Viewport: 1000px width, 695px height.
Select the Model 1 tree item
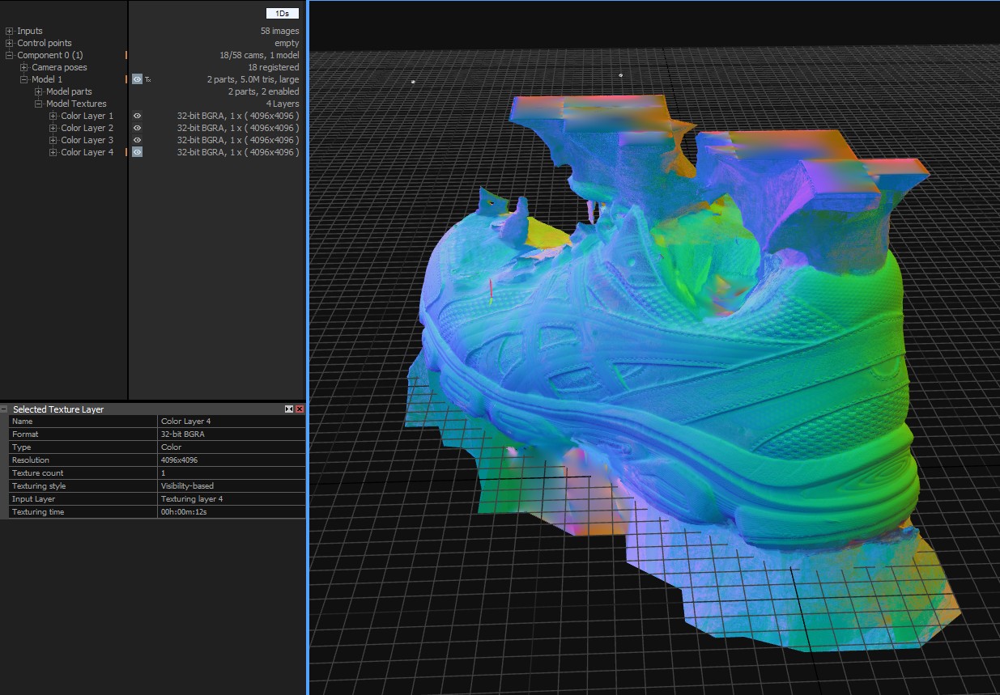click(46, 79)
